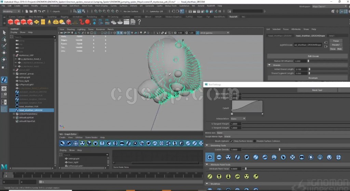This screenshot has height=191, width=350.
Task: Click the Redshift LOG file shelf icon
Action: (133, 22)
